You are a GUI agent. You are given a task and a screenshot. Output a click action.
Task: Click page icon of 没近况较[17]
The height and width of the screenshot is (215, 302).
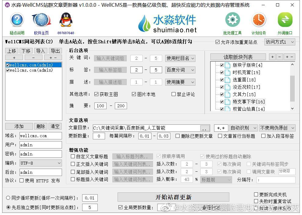(x=227, y=87)
